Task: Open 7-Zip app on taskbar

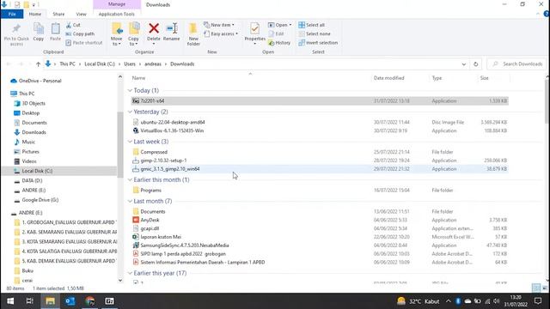Action: click(109, 301)
